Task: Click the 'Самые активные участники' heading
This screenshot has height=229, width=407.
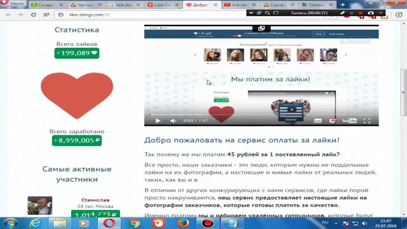Action: 77,174
